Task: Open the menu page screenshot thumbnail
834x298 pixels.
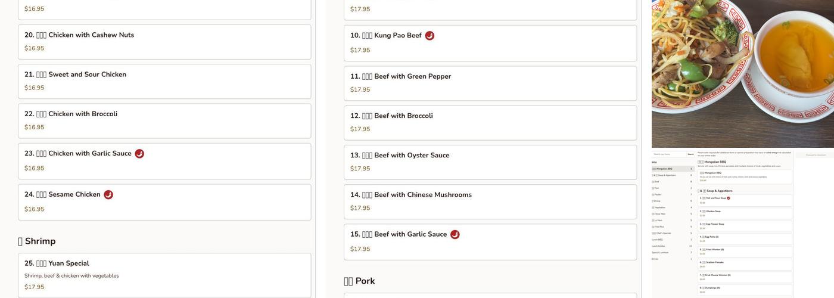Action: 742,223
